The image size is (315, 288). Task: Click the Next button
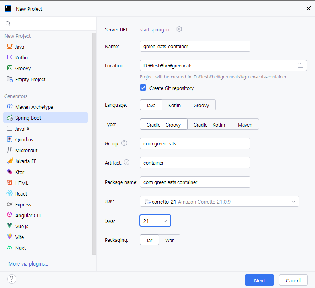(x=260, y=280)
